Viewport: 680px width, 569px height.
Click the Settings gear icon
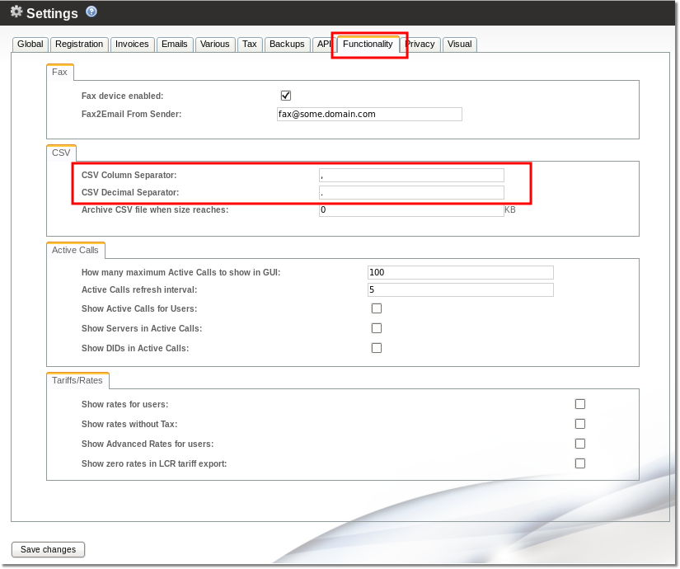click(x=16, y=12)
